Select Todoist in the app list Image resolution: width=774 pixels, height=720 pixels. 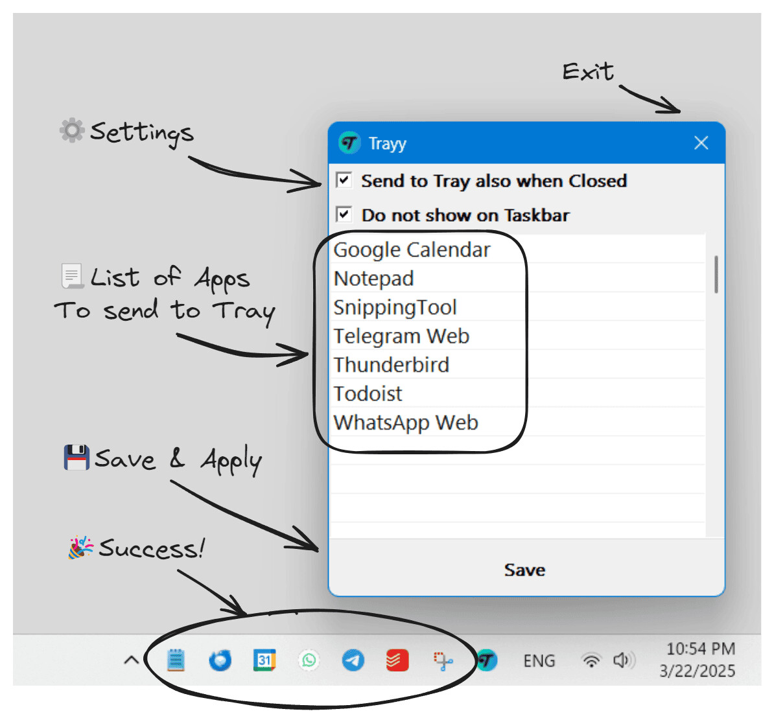[517, 393]
